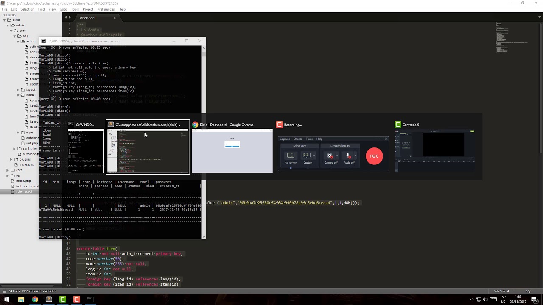Open File Explorer from the taskbar

[x=21, y=299]
